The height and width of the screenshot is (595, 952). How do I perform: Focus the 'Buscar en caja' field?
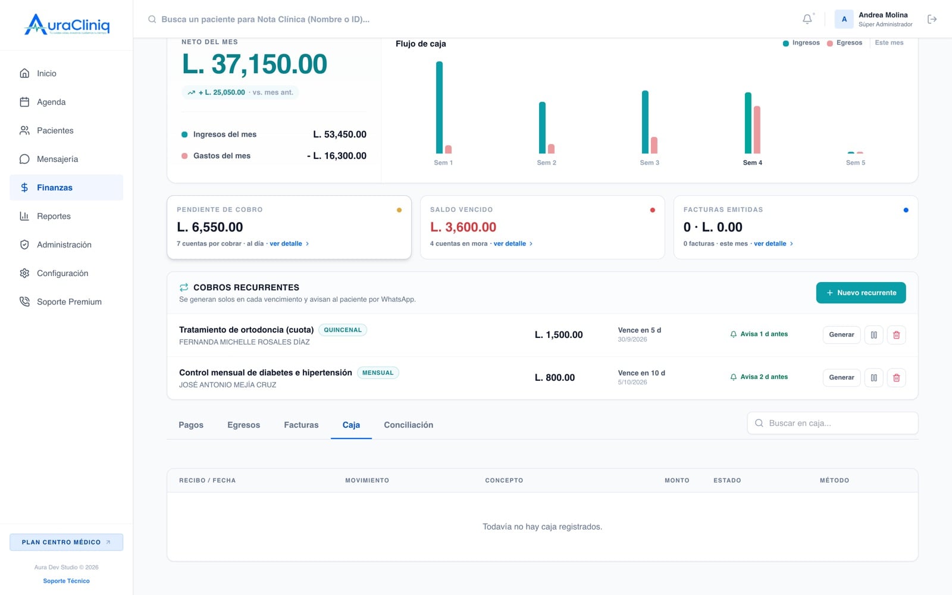(832, 423)
